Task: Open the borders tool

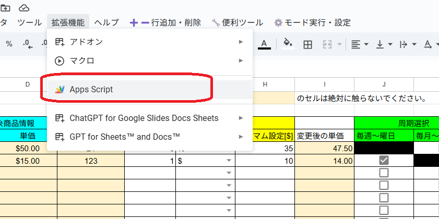Action: click(x=307, y=44)
